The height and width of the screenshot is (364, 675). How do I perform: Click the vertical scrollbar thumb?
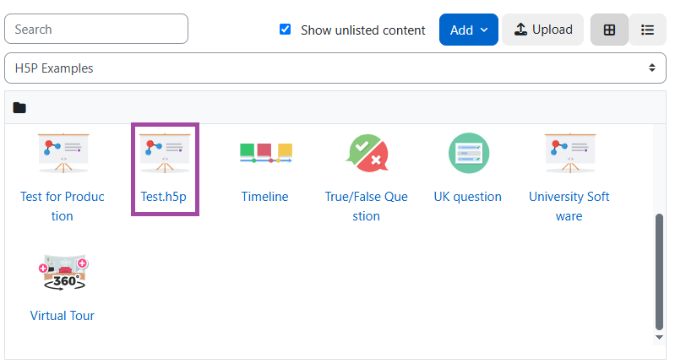(659, 272)
